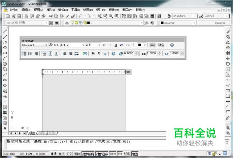Toggle DYN dynamic input in status bar

[120, 154]
